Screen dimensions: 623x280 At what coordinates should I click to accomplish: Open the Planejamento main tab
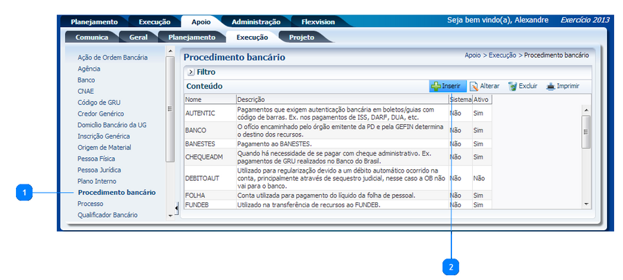[98, 21]
